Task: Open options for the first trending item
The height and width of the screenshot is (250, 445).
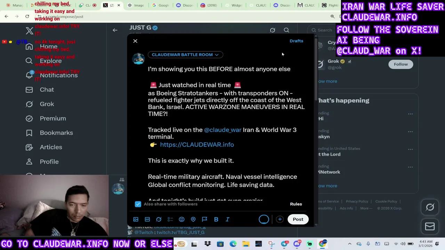Action: point(410,114)
